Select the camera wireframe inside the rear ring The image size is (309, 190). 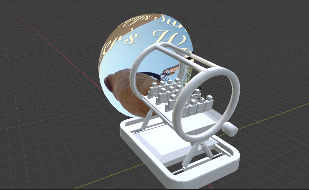click(x=165, y=75)
